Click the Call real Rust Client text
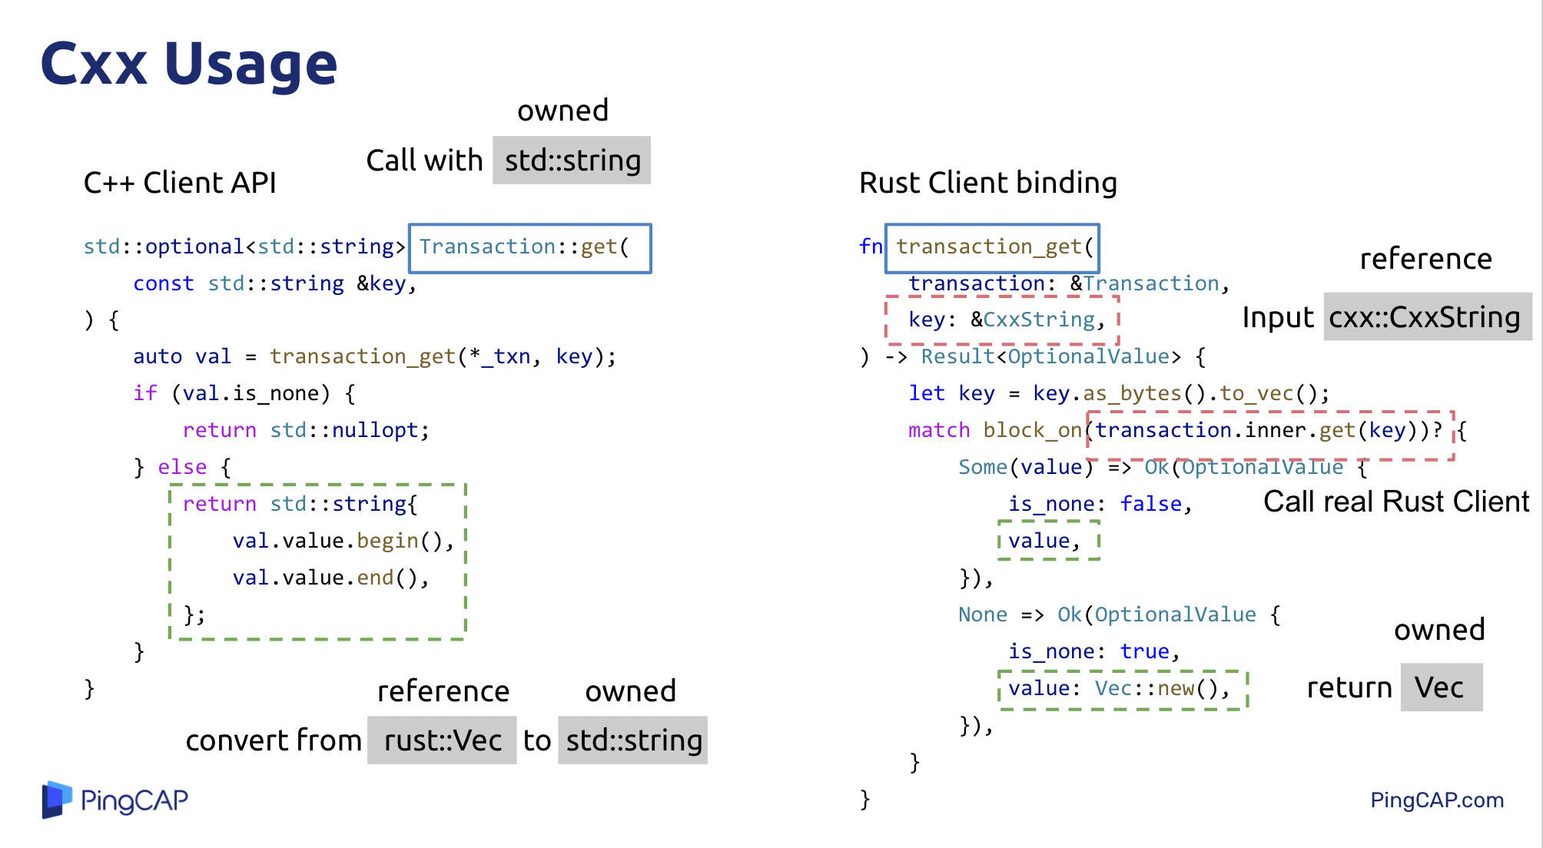The image size is (1543, 848). tap(1395, 502)
